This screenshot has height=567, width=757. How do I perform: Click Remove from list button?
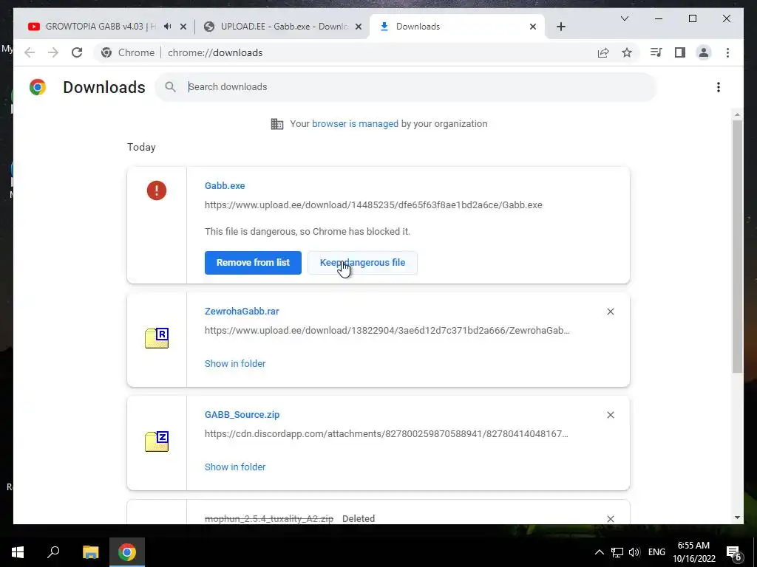[253, 263]
